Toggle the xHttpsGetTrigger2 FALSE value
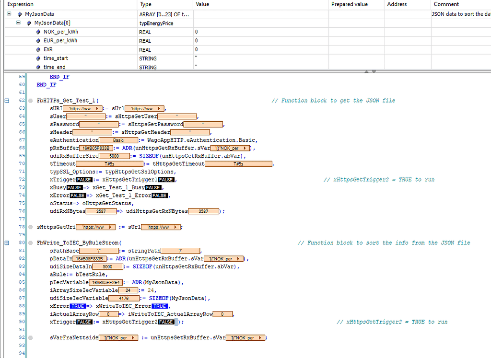The image size is (491, 358). pos(165,322)
